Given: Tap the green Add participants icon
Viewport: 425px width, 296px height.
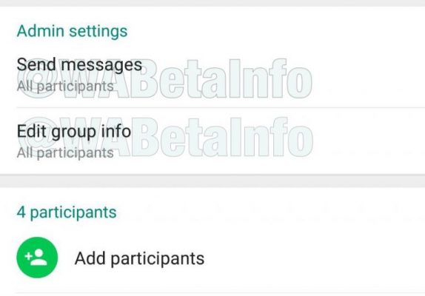Looking at the screenshot, I should [37, 258].
